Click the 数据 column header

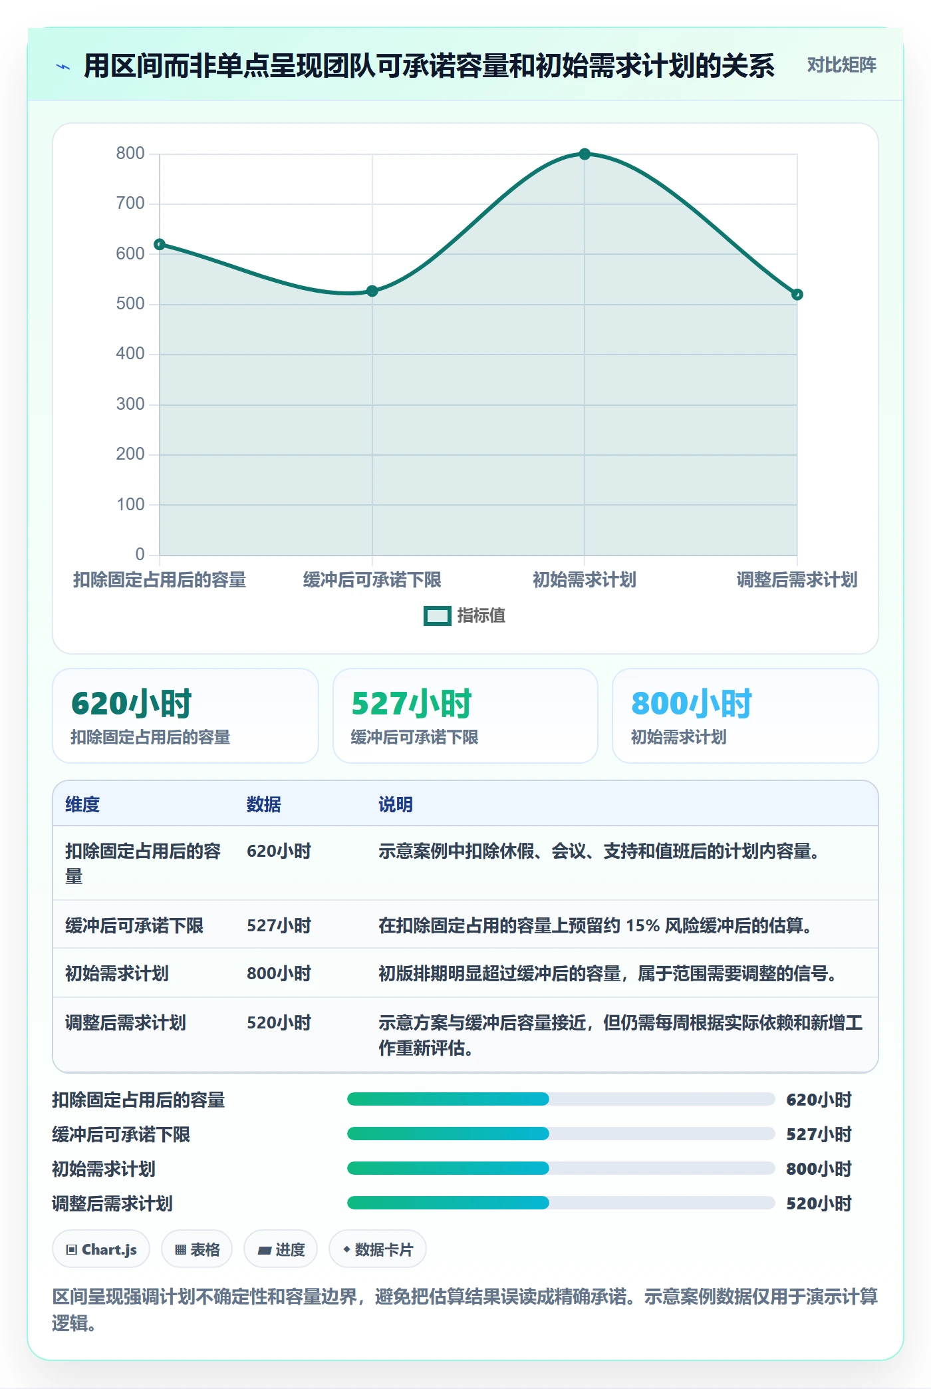(x=264, y=804)
